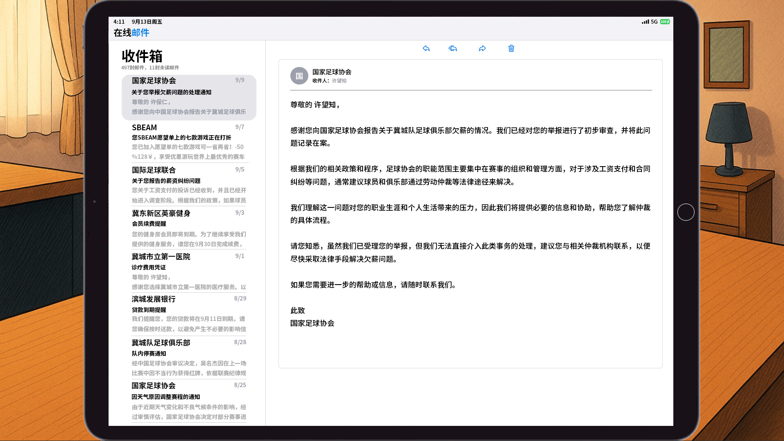Tap the 5G signal indicator
Screen dimensions: 784x441
point(654,22)
